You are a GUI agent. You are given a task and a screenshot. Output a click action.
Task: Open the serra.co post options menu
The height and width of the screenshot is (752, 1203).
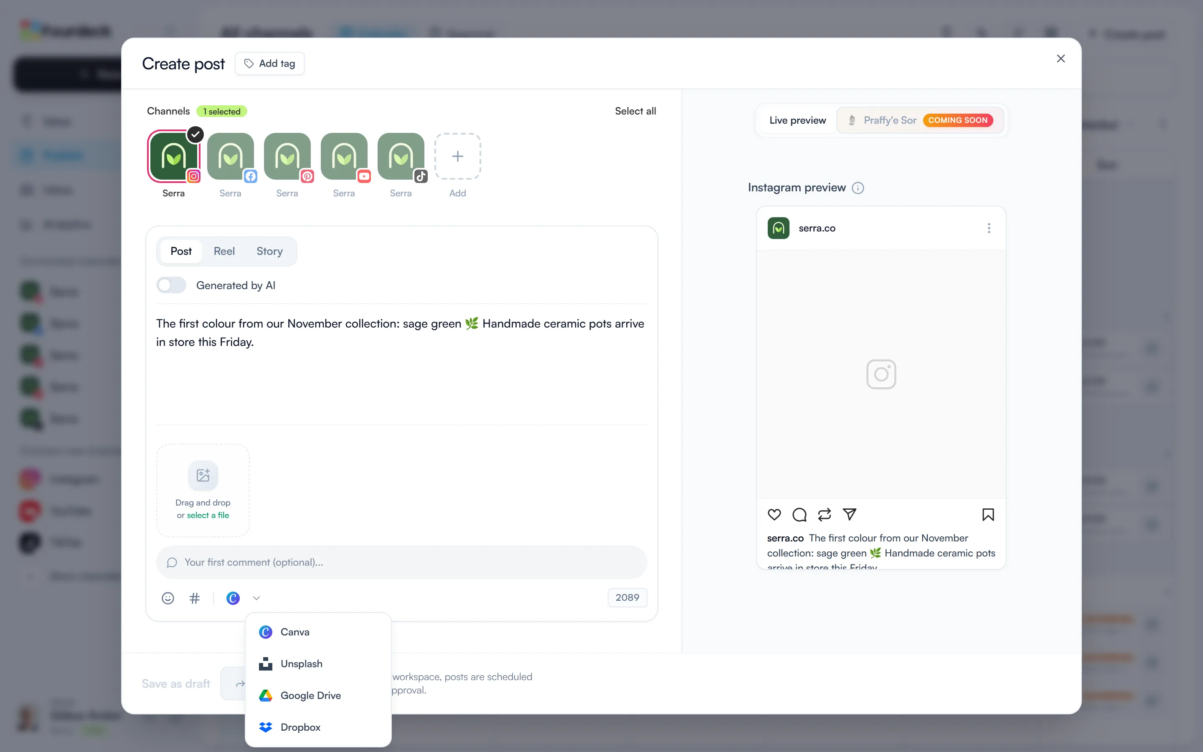click(x=989, y=228)
